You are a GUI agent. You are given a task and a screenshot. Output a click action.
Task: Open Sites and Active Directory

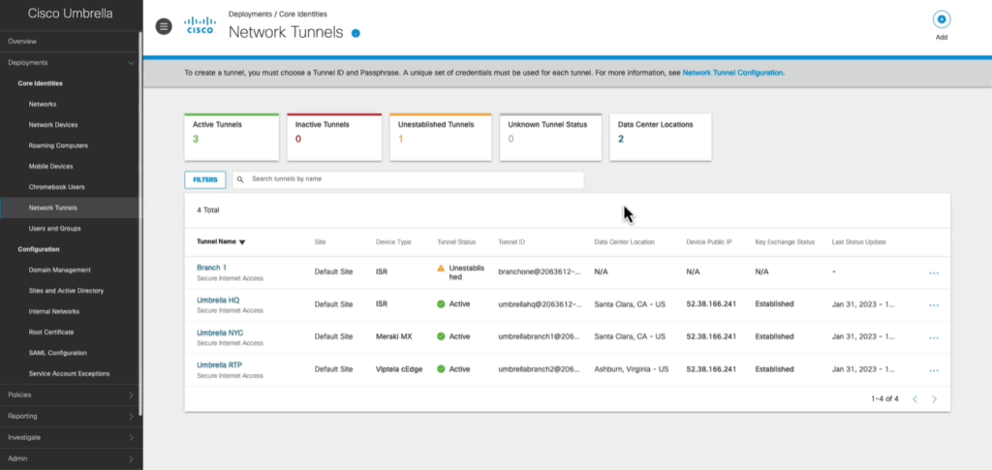pyautogui.click(x=66, y=291)
